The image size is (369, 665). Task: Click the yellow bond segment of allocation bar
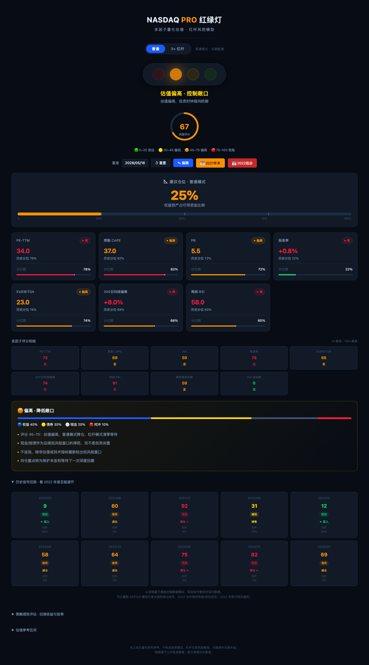(x=201, y=418)
